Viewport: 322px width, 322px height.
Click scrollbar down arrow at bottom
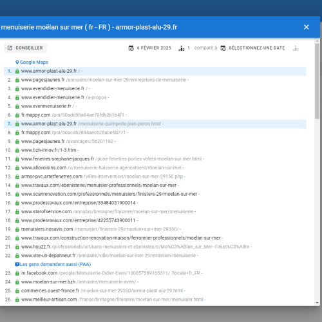(x=317, y=303)
